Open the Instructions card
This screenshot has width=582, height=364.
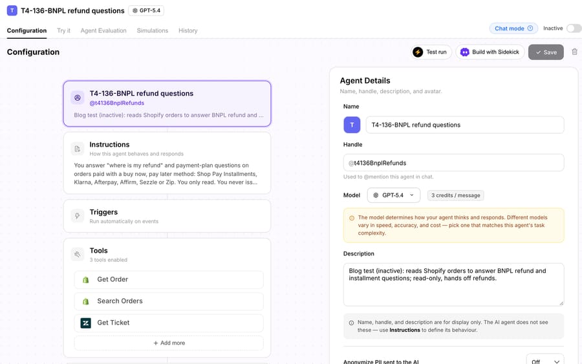167,163
